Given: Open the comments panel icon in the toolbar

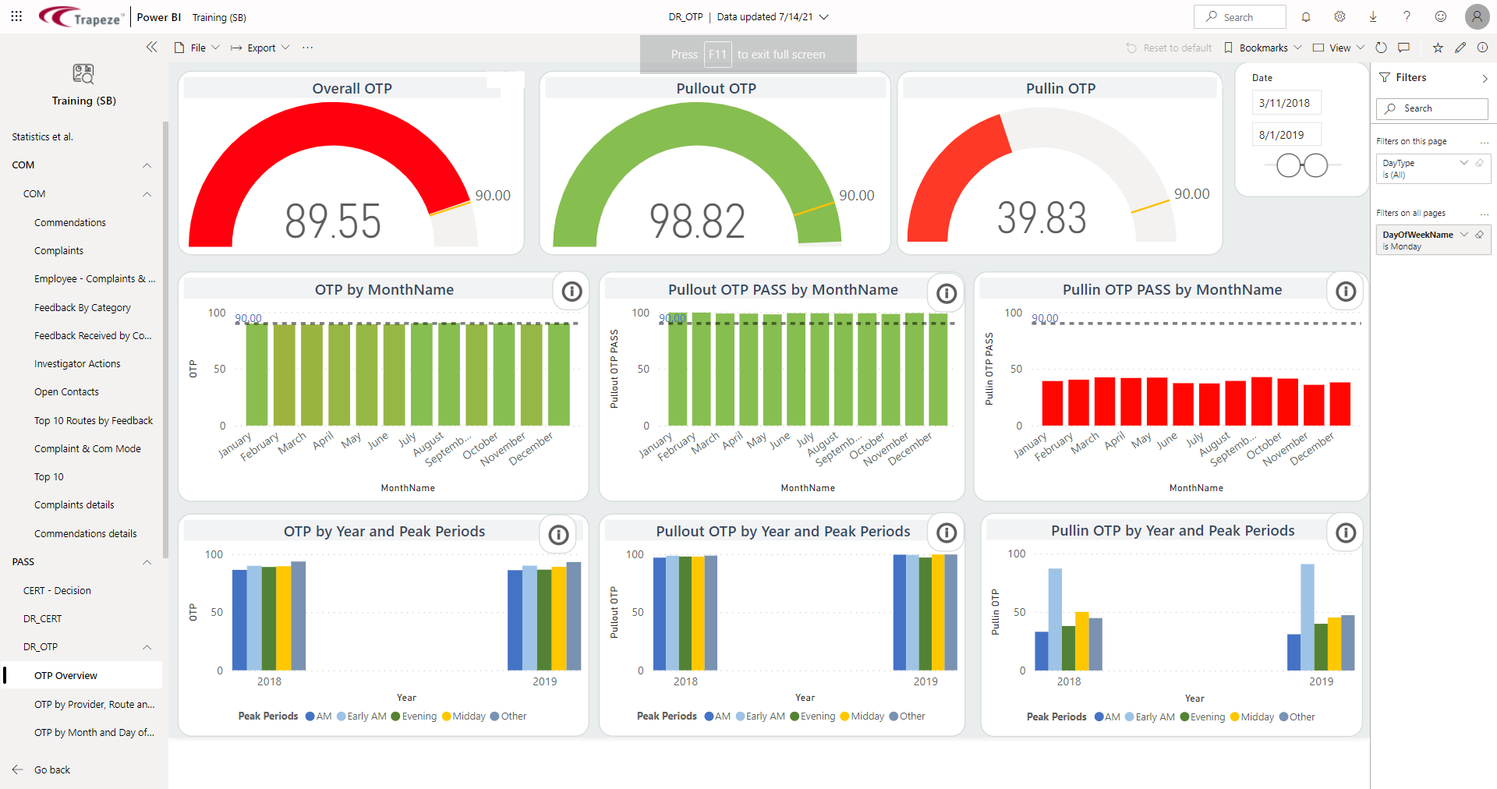Looking at the screenshot, I should pyautogui.click(x=1404, y=48).
